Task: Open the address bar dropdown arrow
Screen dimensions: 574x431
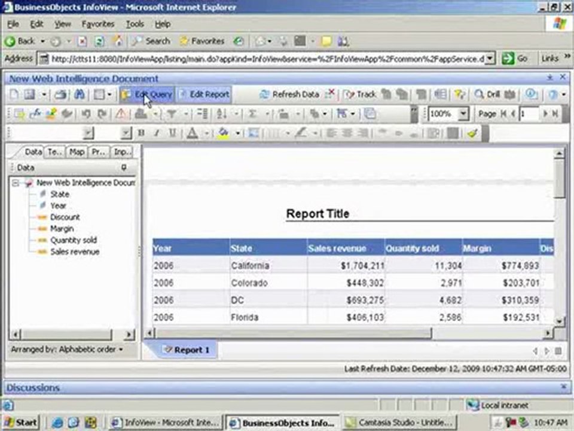Action: tap(490, 59)
